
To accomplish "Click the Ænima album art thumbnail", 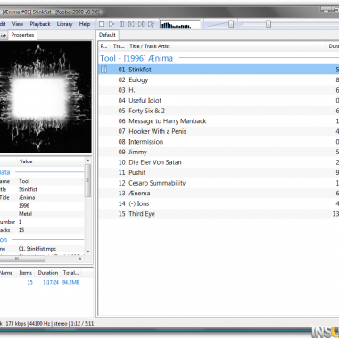I will pyautogui.click(x=45, y=97).
